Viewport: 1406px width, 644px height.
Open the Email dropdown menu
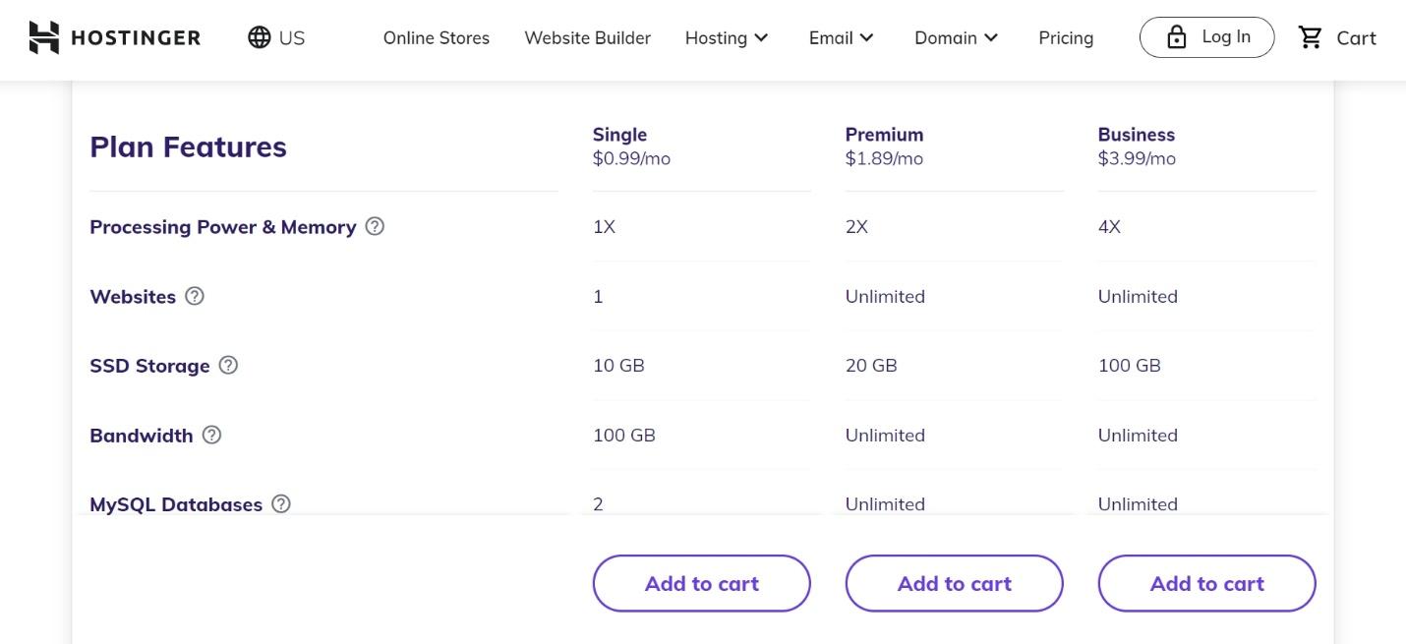pos(841,37)
